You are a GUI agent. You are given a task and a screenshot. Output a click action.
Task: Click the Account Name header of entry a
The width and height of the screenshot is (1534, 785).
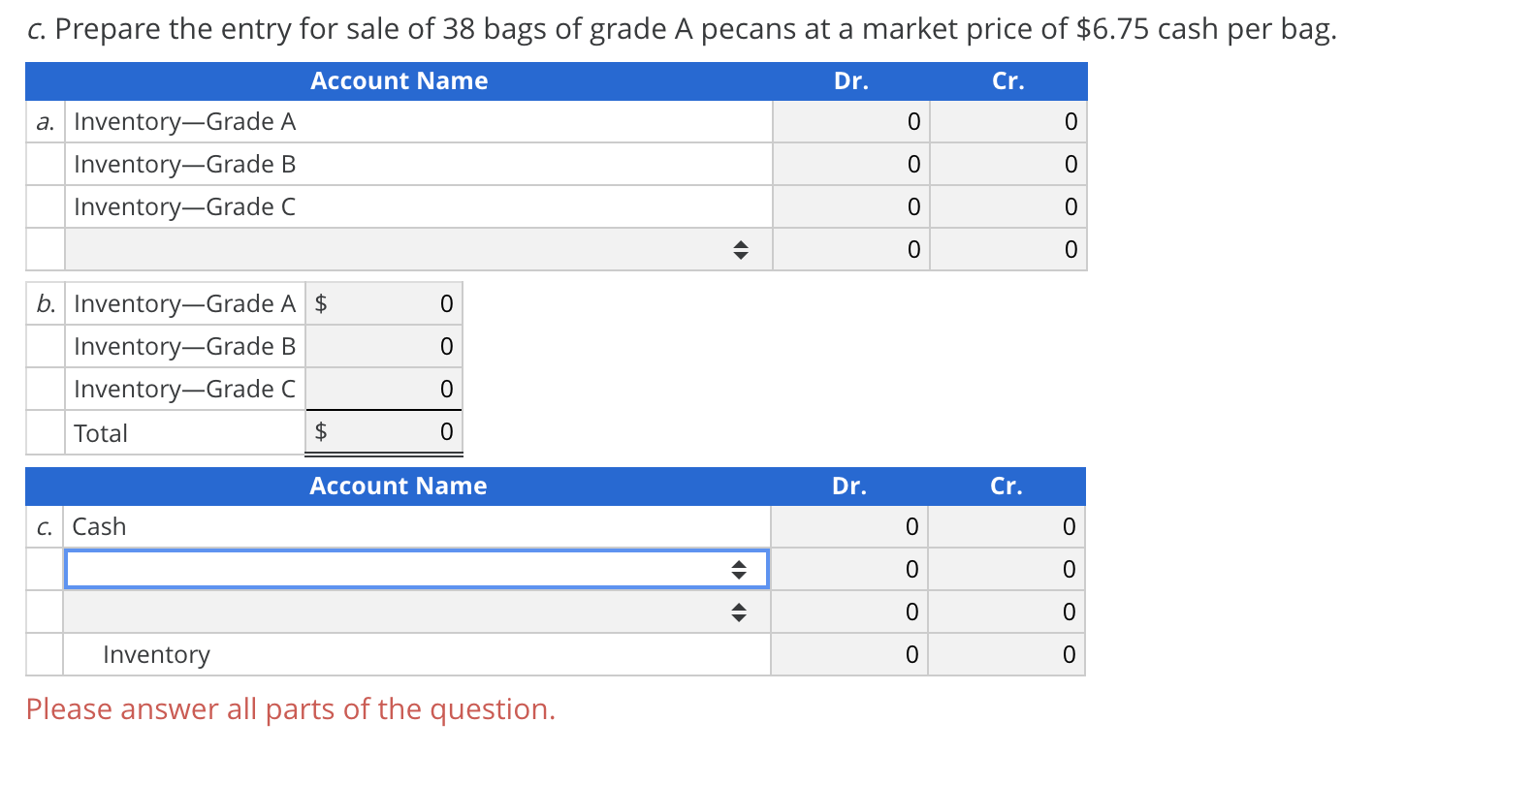(399, 80)
